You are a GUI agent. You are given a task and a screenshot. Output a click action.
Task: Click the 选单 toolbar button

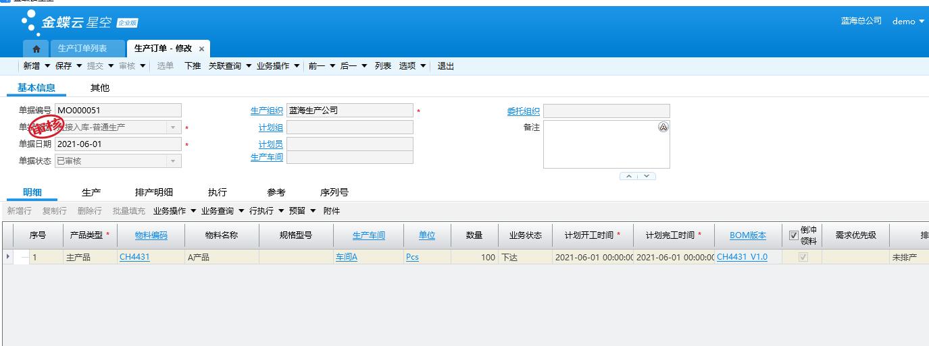(166, 66)
